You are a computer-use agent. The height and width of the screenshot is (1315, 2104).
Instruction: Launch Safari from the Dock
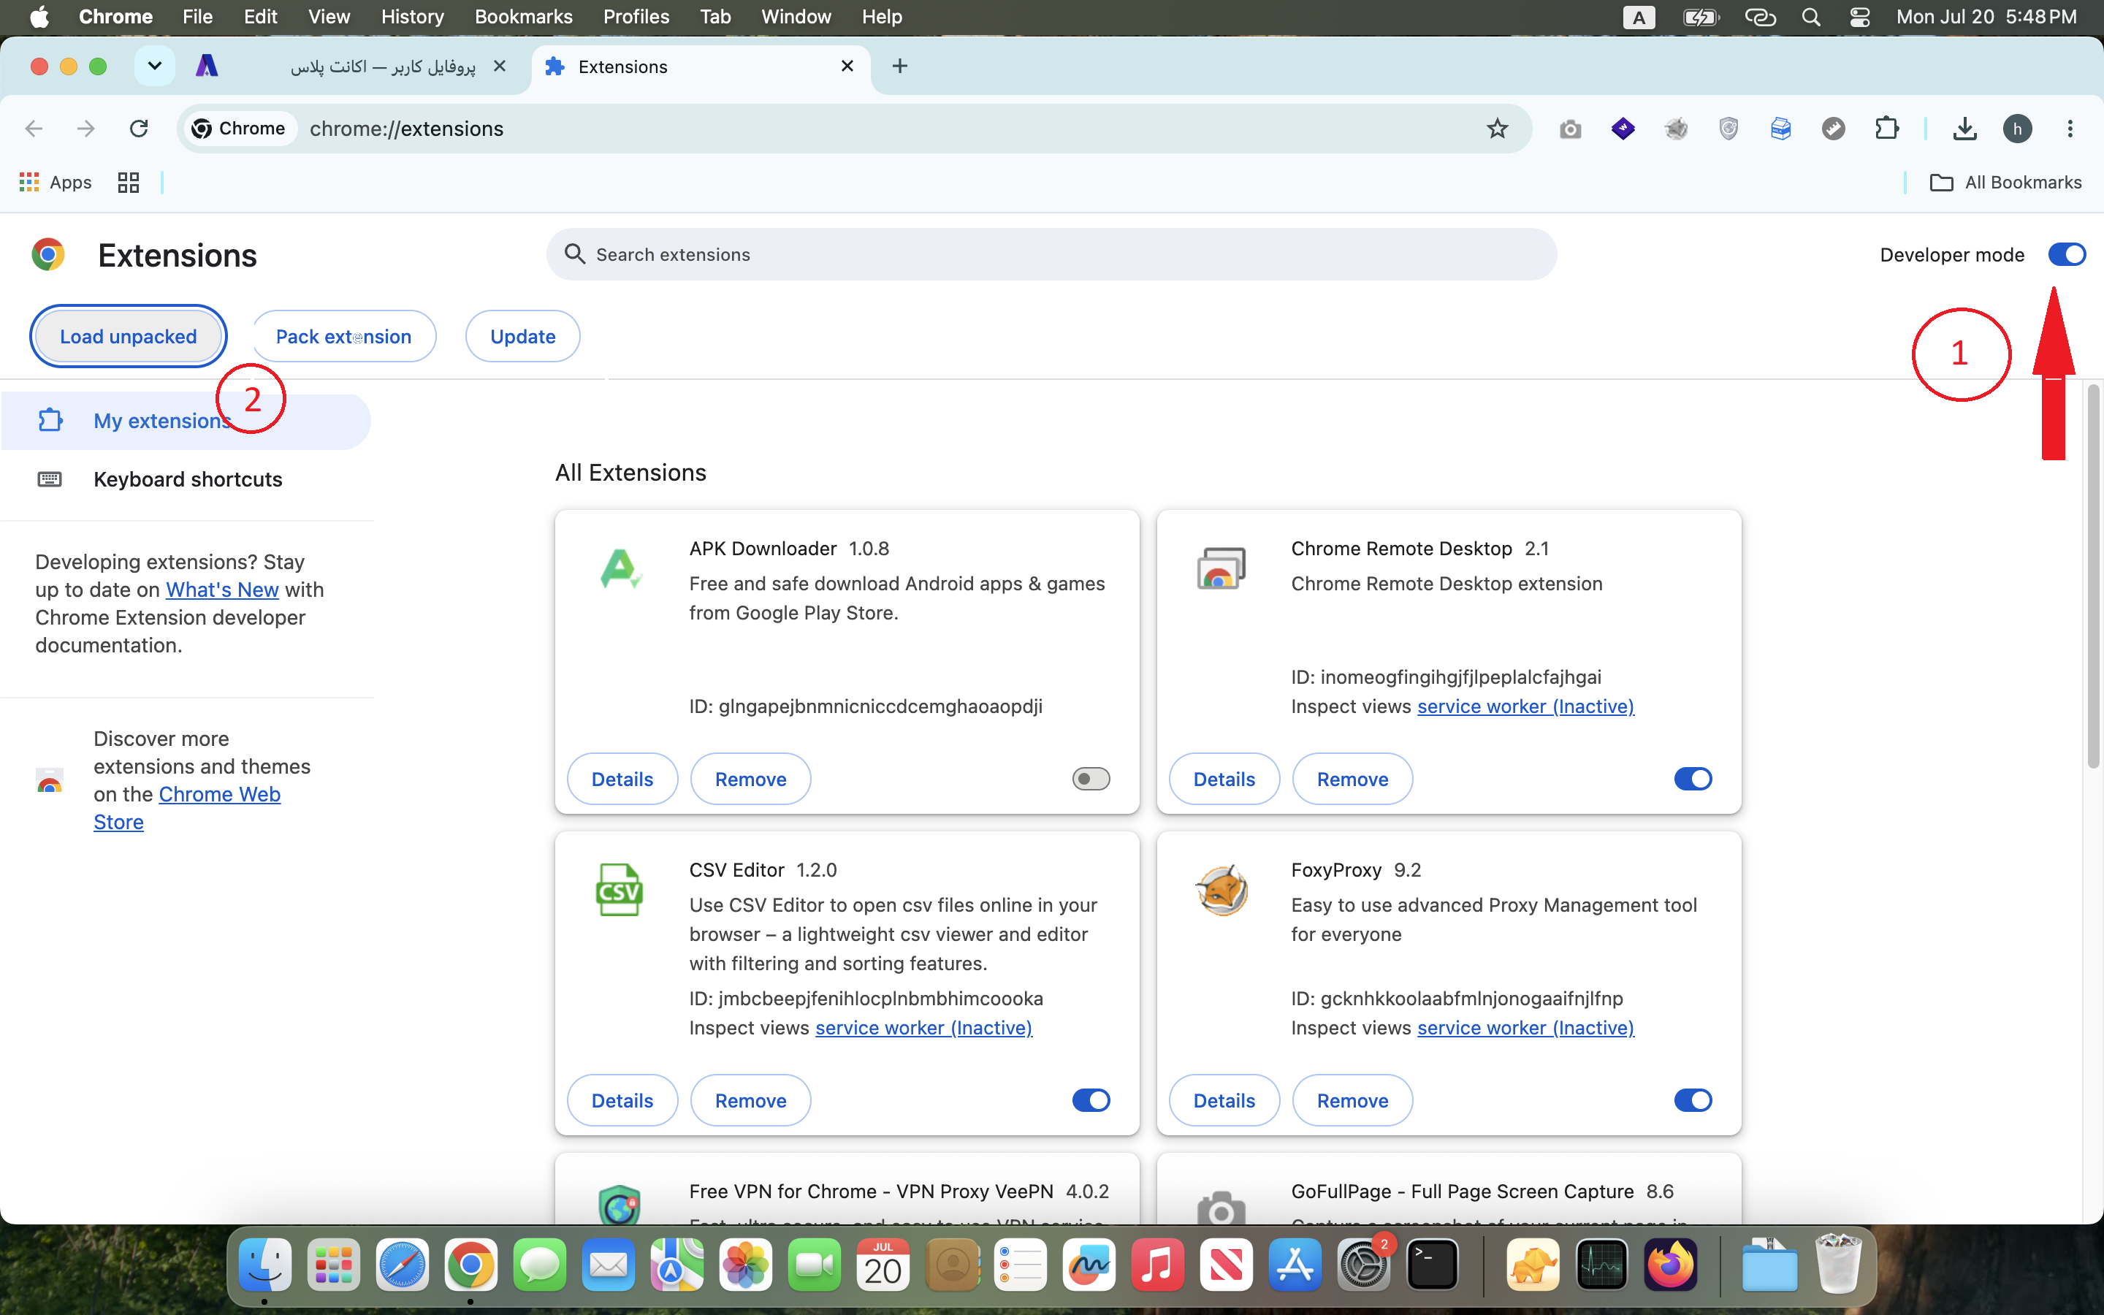[x=403, y=1265]
